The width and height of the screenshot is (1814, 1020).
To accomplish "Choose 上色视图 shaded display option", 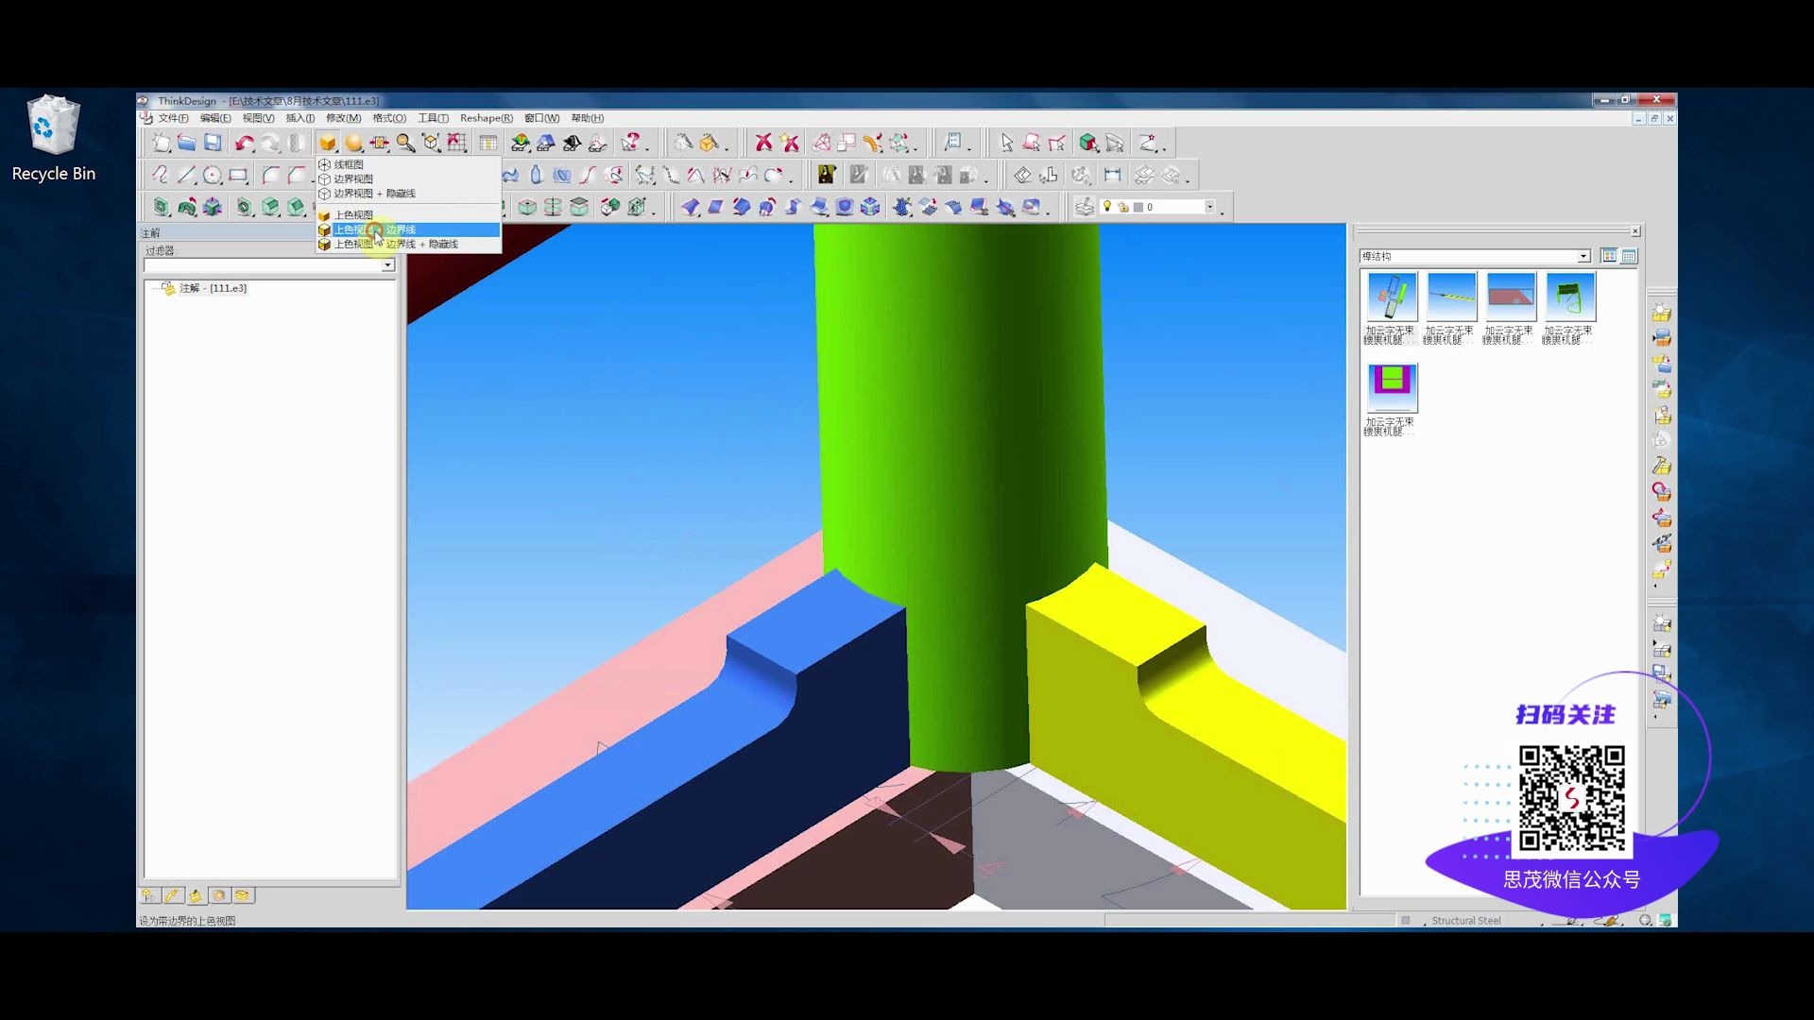I will pyautogui.click(x=408, y=215).
